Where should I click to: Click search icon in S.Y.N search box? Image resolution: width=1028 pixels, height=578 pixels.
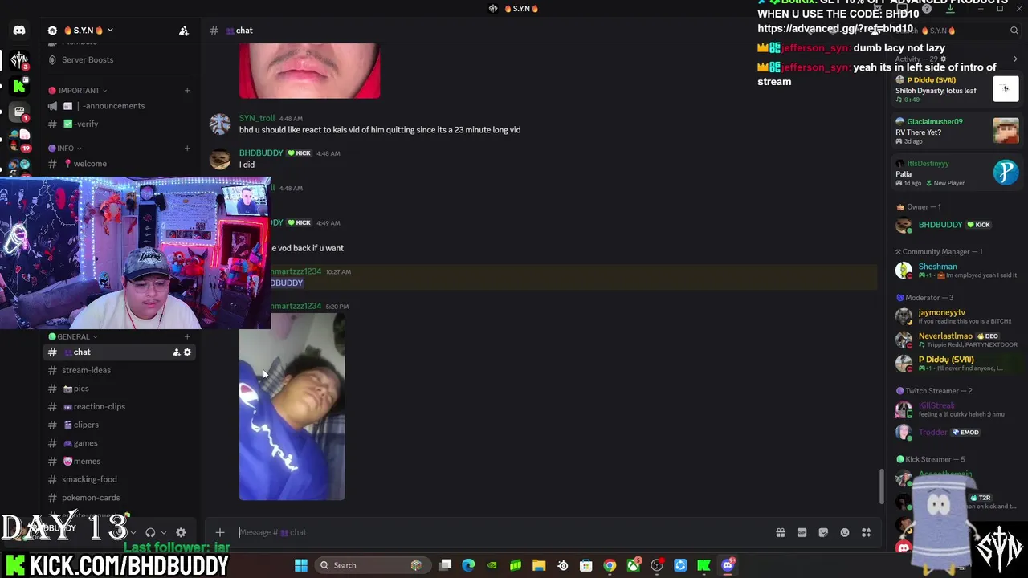(1014, 31)
